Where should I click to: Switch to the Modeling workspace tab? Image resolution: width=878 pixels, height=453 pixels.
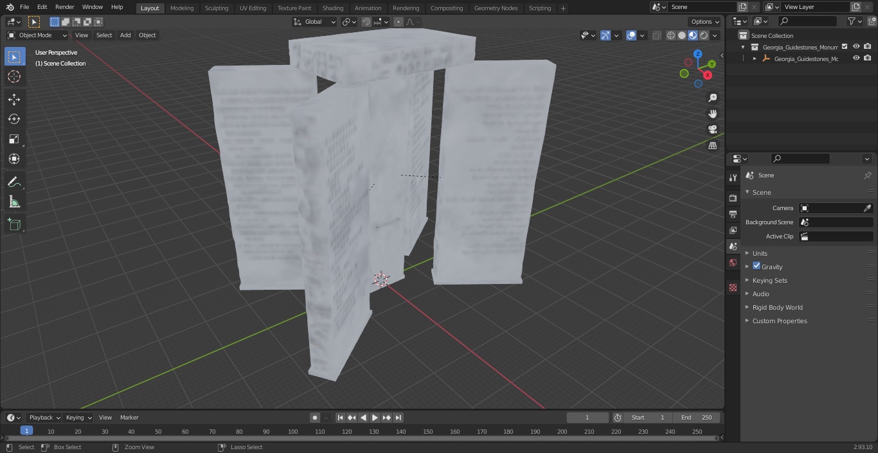[182, 8]
